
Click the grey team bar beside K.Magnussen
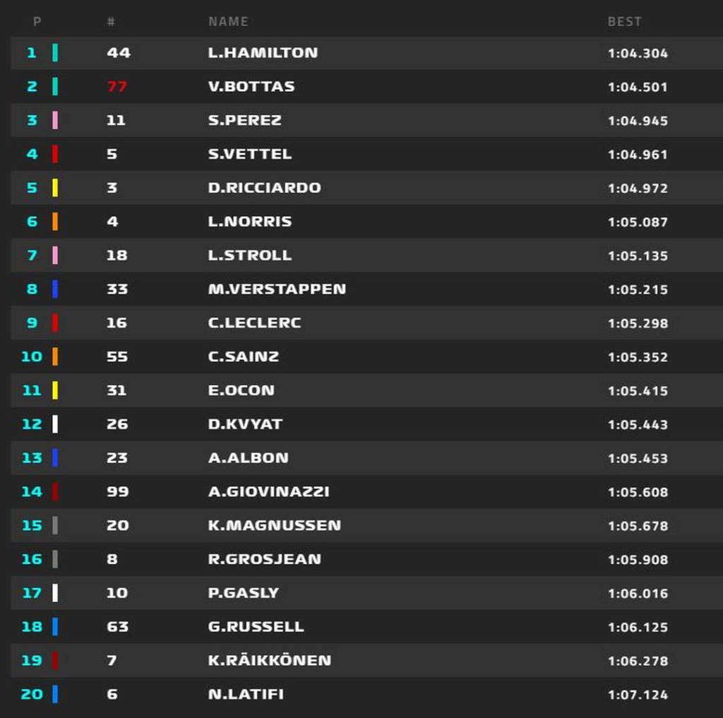(55, 525)
